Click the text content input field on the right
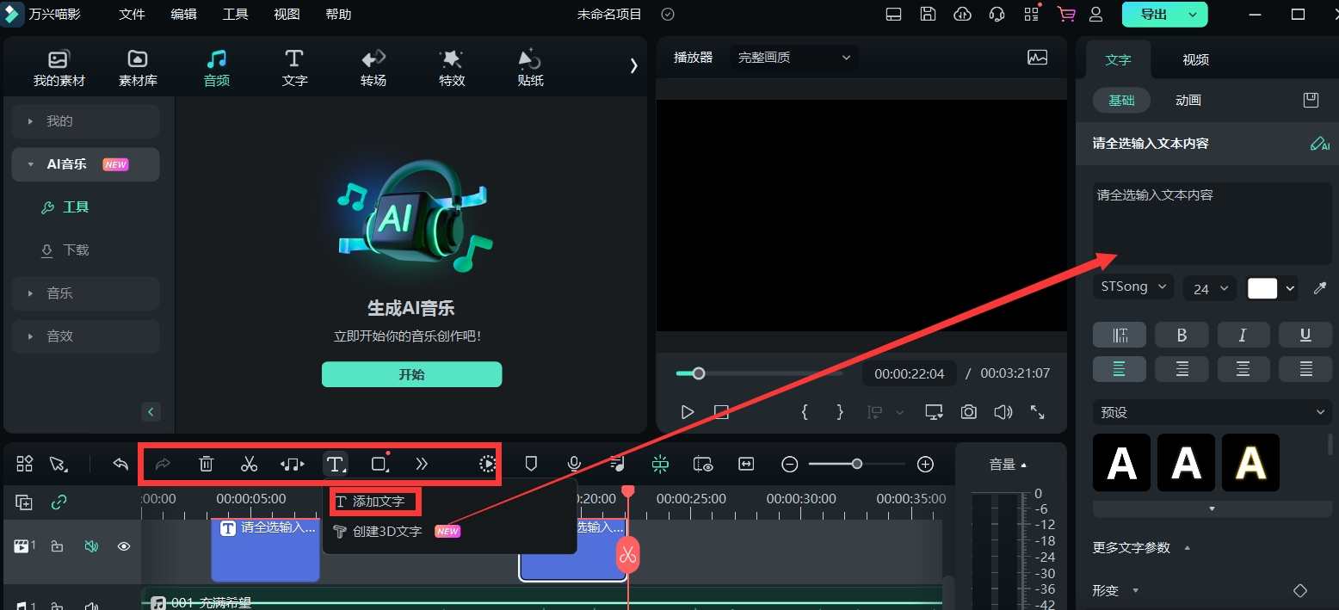Viewport: 1339px width, 610px height. [1212, 222]
